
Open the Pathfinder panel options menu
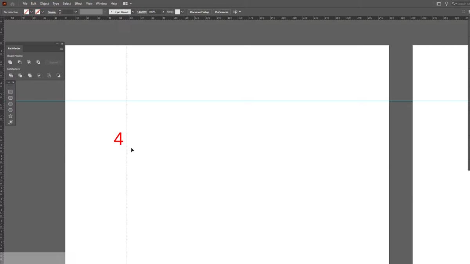click(61, 48)
